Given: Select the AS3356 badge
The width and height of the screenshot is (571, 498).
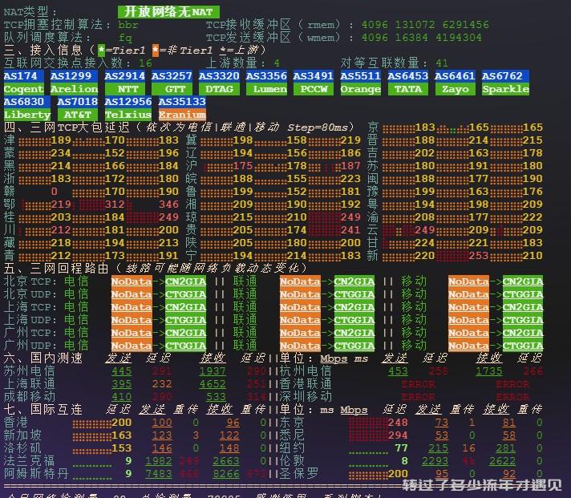Looking at the screenshot, I should click(x=266, y=76).
